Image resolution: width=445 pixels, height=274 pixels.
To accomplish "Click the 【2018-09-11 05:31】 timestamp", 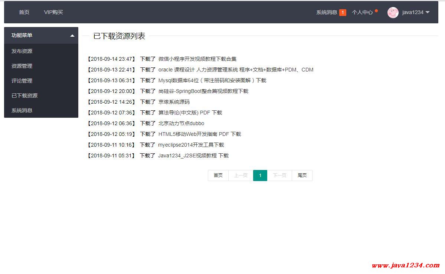I will (x=112, y=156).
